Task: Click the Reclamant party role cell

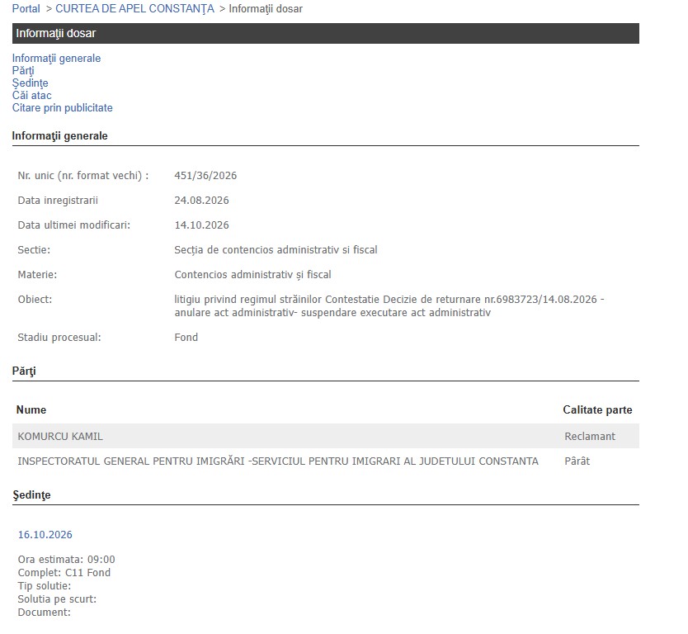Action: 590,437
